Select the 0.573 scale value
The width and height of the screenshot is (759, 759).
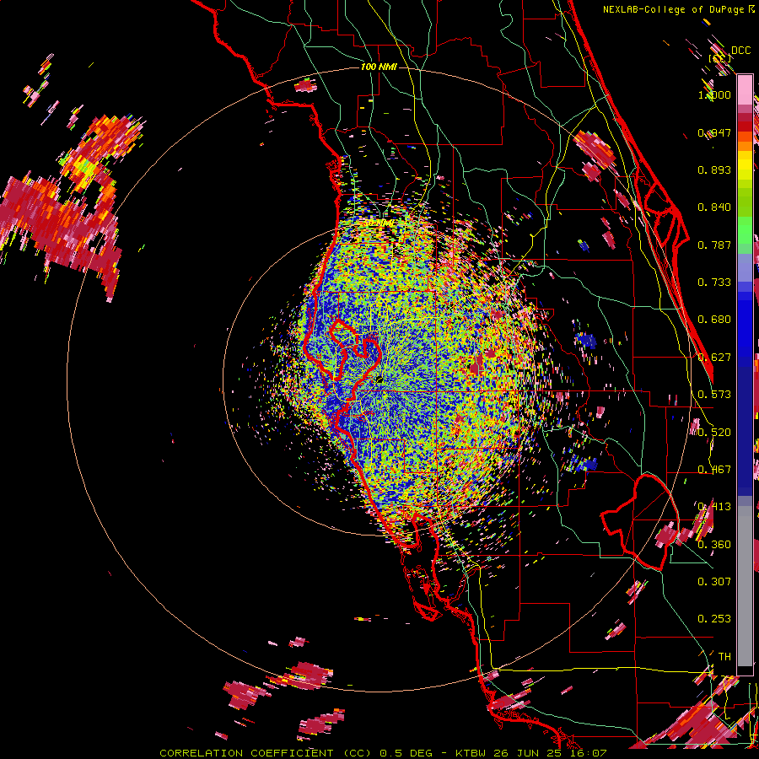(714, 395)
